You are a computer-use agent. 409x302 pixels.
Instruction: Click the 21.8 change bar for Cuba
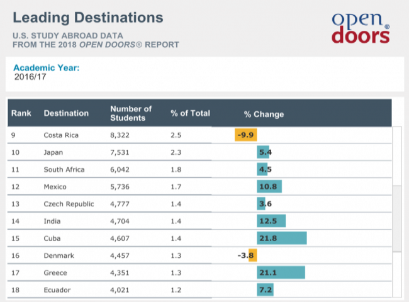pos(282,238)
